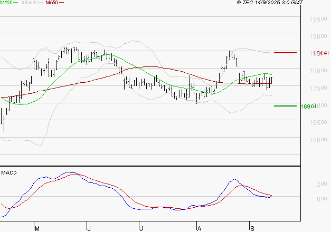This screenshot has width=331, height=232.
Task: Click the M month marker on time axis
Action: [x=36, y=228]
